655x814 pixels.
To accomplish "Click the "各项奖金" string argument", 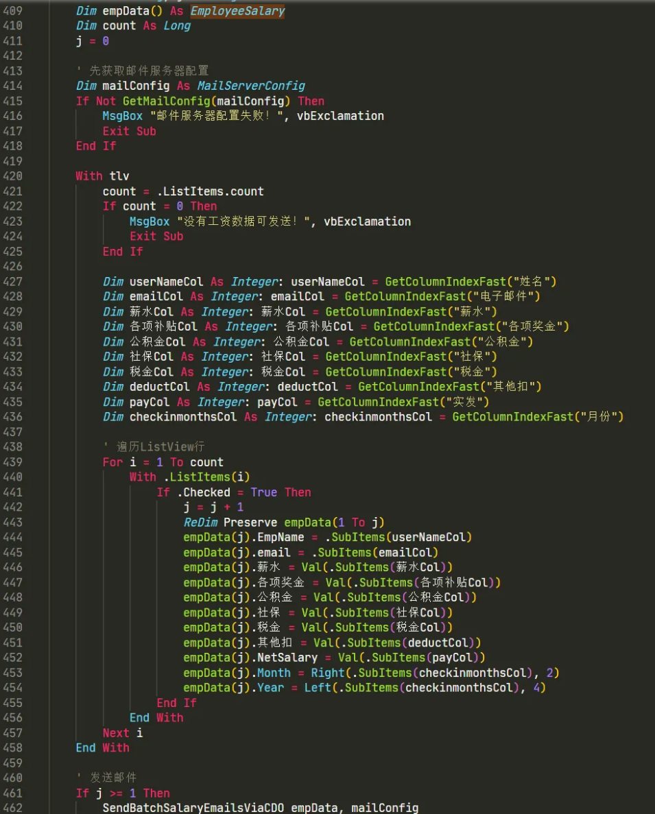I will coord(532,326).
